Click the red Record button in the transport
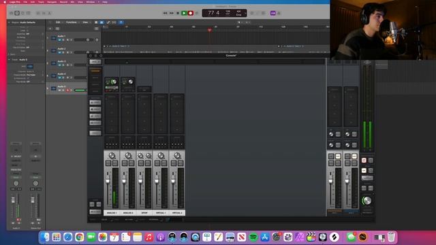The image size is (436, 245). pos(191,13)
